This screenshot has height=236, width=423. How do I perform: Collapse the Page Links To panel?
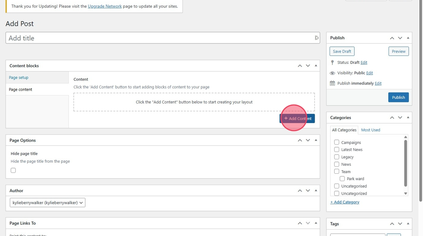pyautogui.click(x=316, y=223)
